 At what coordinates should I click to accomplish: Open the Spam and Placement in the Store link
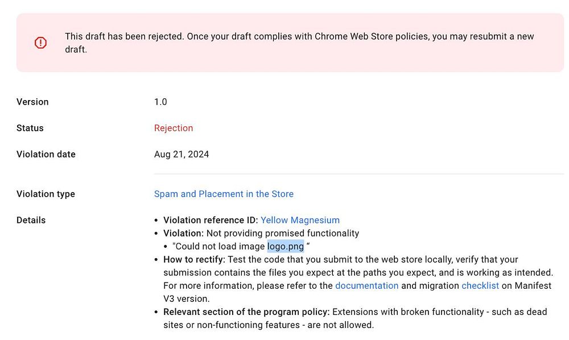[x=224, y=194]
